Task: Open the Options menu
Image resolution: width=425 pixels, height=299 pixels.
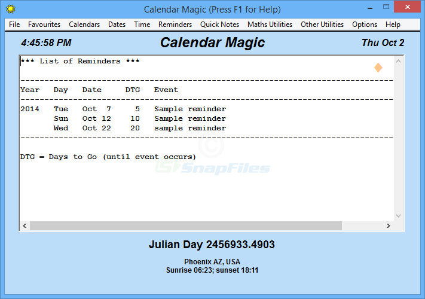Action: (365, 25)
